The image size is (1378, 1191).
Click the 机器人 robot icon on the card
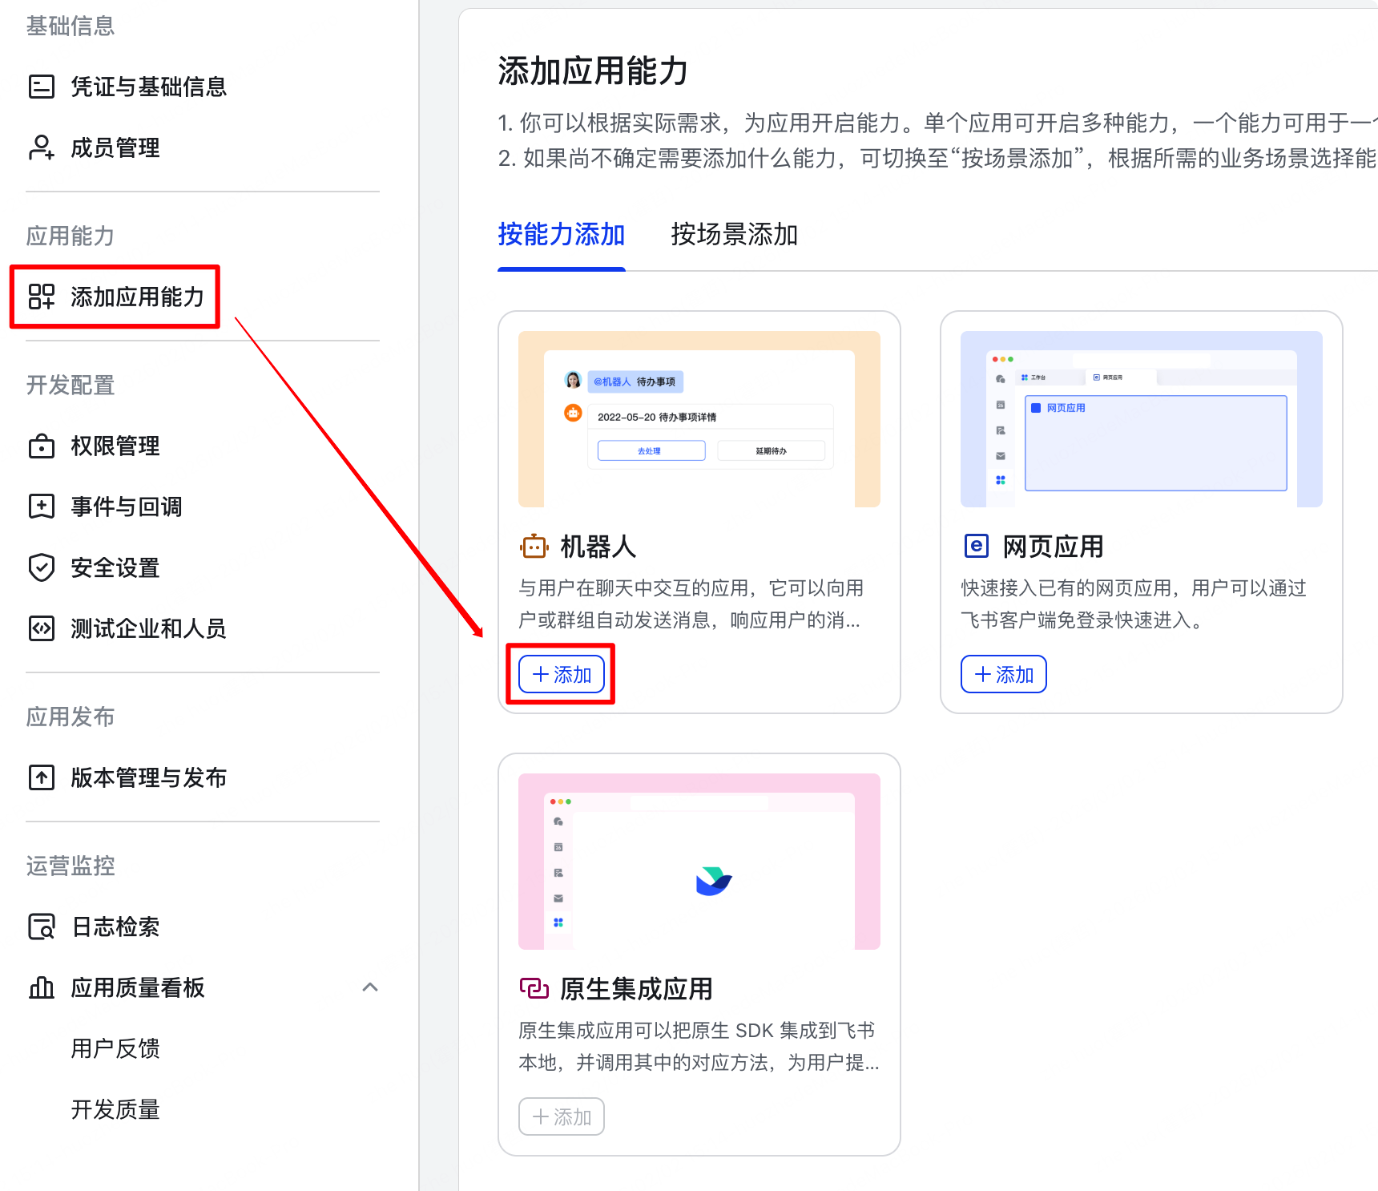[533, 547]
